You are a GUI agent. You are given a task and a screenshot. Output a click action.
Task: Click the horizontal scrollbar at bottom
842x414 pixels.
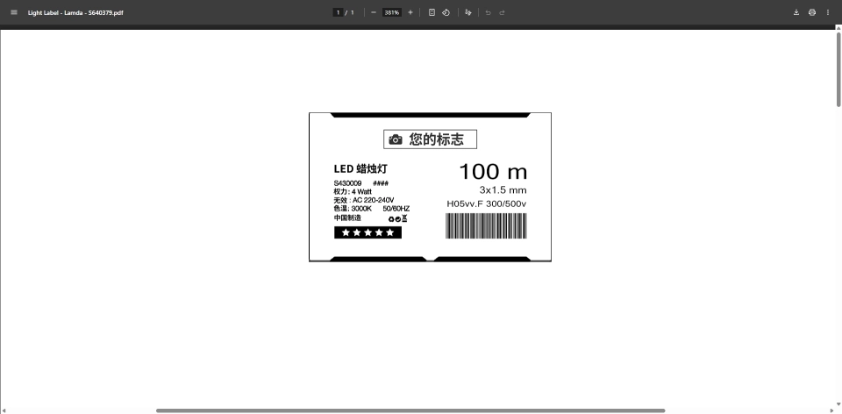[x=410, y=410]
